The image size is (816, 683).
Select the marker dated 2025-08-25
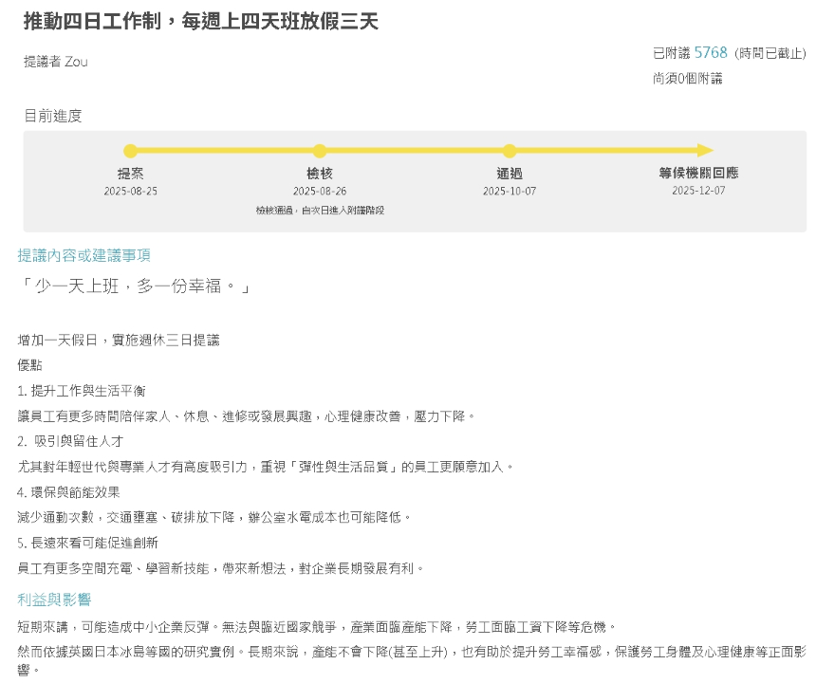pyautogui.click(x=130, y=151)
